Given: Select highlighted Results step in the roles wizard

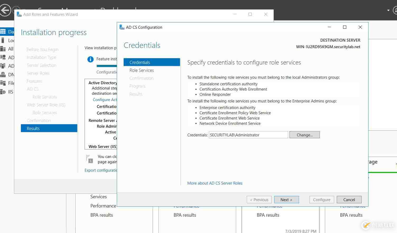Looking at the screenshot, I should coord(49,128).
